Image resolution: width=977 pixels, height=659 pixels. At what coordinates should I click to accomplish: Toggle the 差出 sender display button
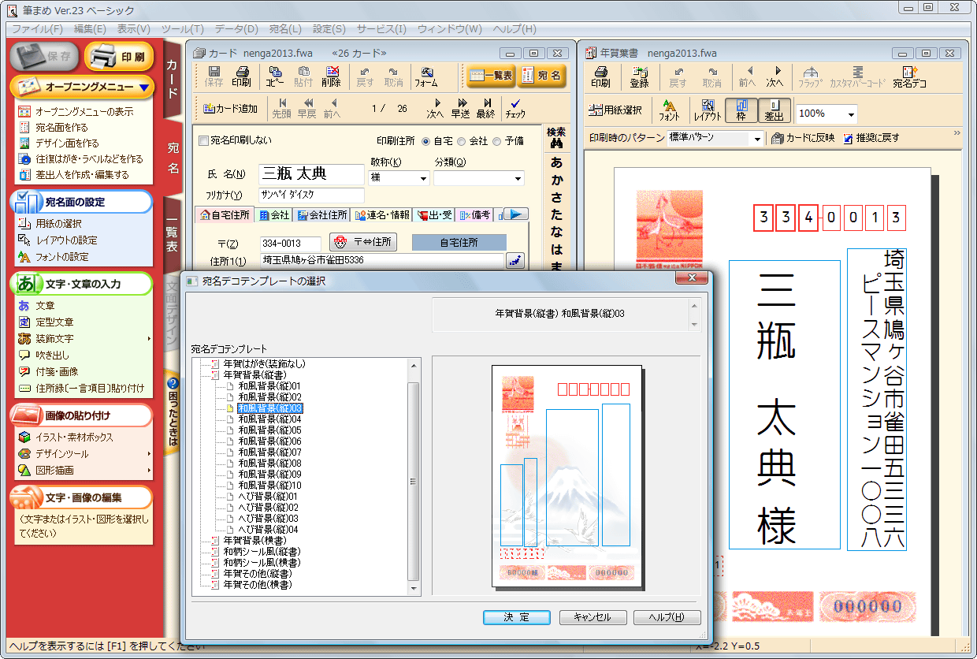coord(775,111)
